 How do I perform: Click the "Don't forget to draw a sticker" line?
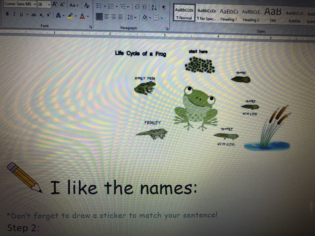pos(112,216)
